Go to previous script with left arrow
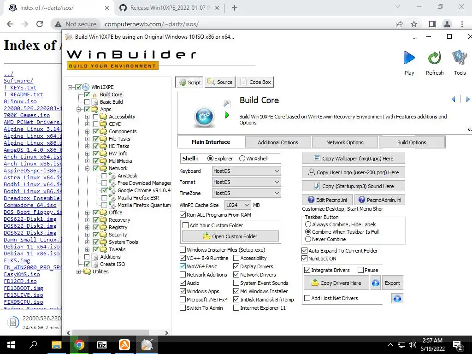472x354 pixels. point(454,99)
